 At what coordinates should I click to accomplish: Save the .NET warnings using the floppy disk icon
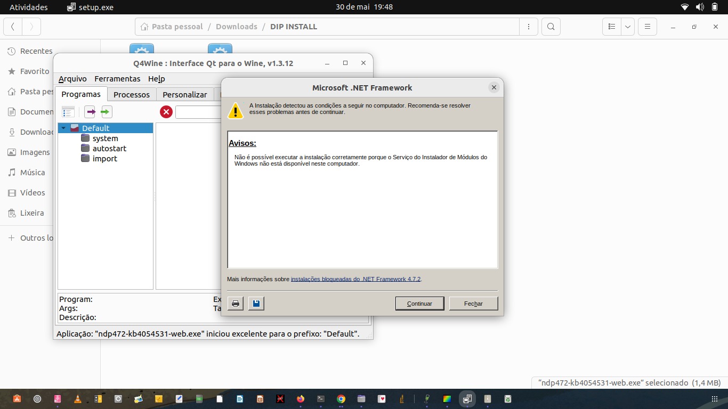256,304
